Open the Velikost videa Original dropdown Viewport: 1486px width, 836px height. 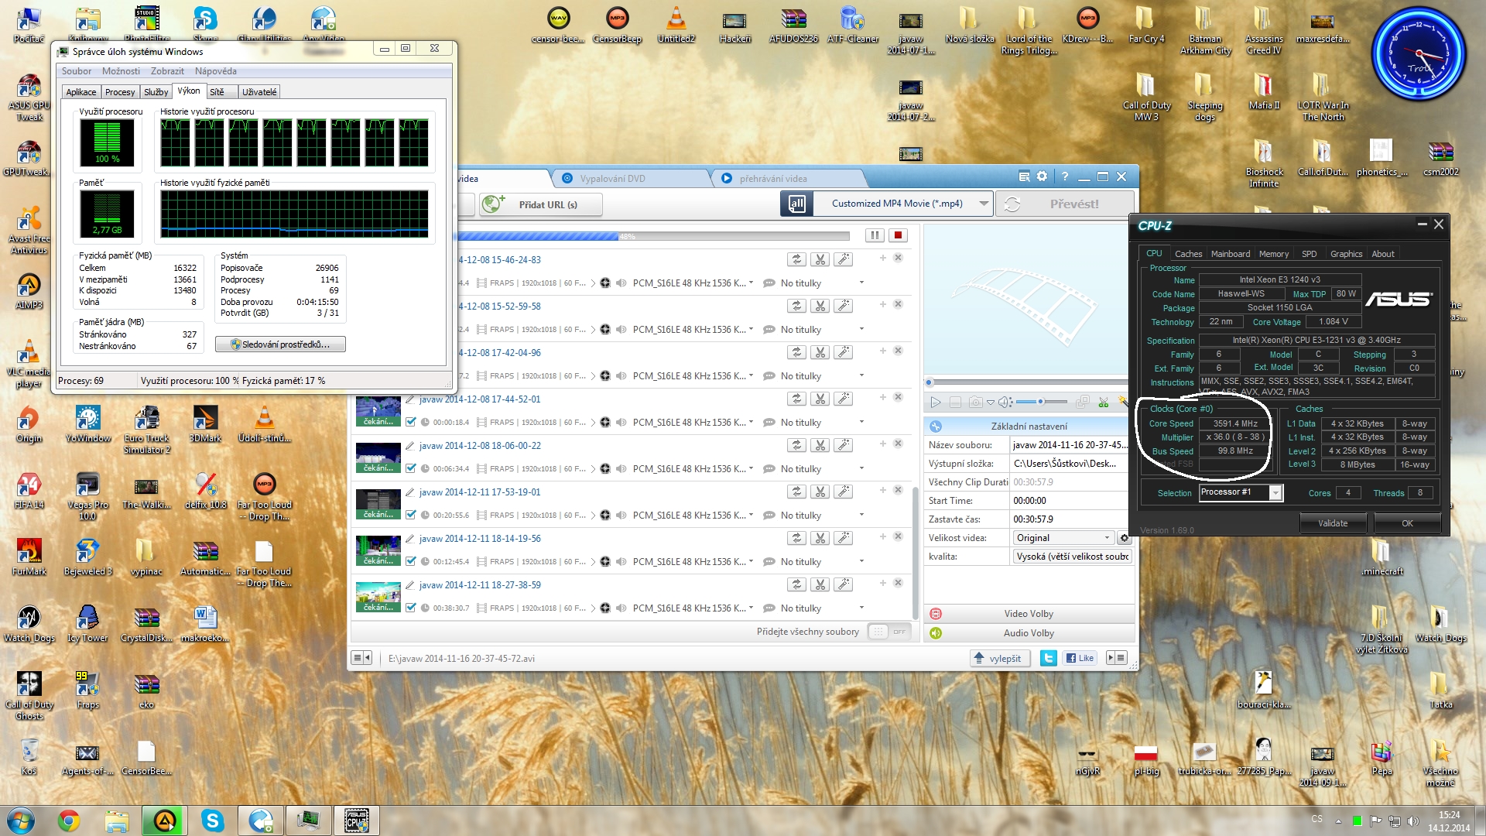pos(1063,538)
